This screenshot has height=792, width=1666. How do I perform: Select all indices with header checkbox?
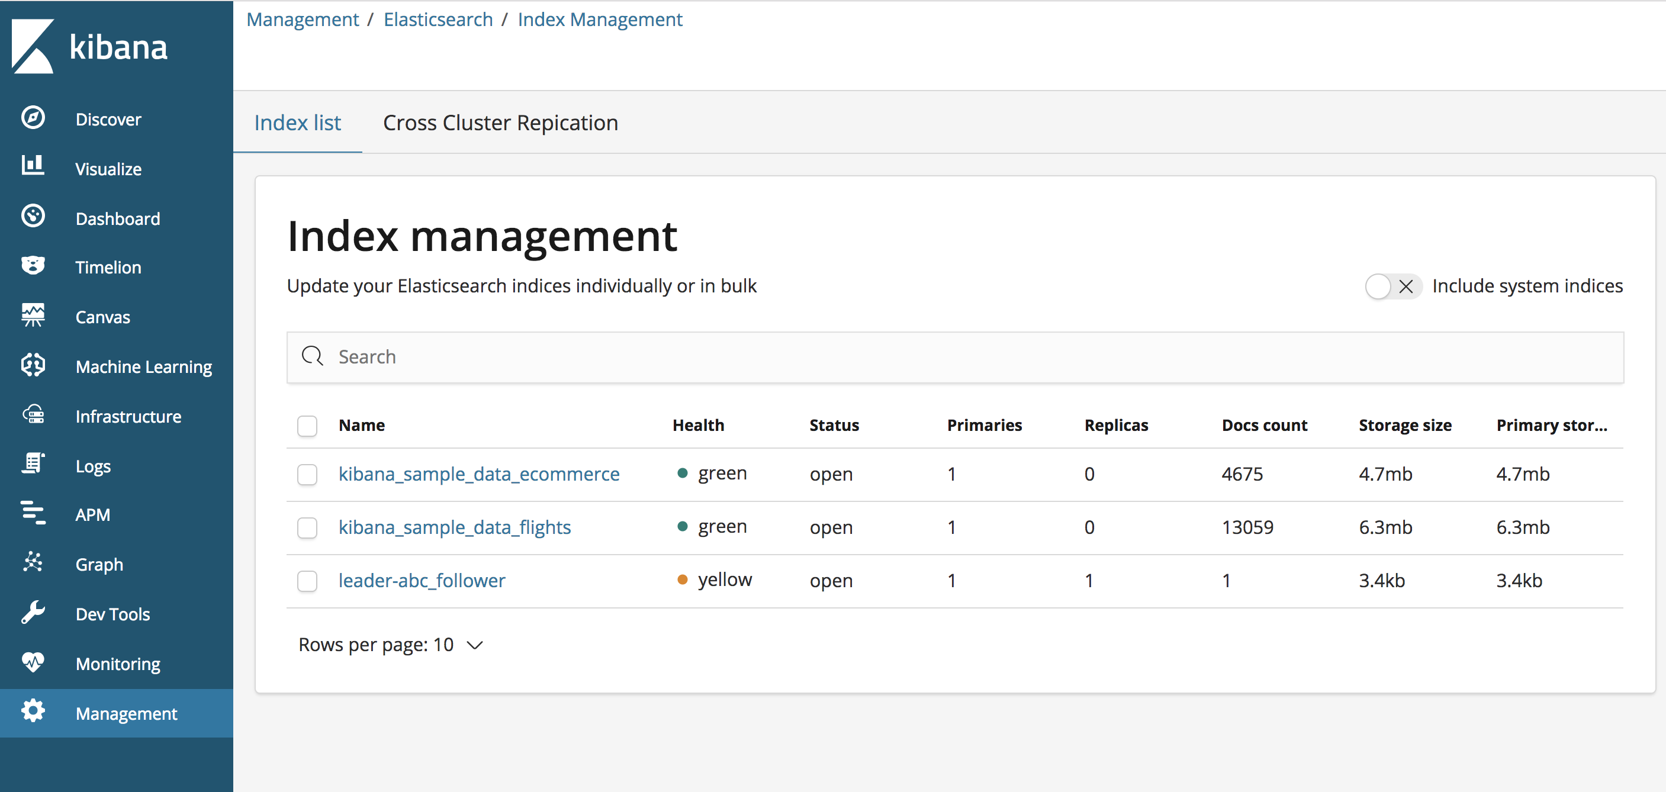(x=307, y=426)
